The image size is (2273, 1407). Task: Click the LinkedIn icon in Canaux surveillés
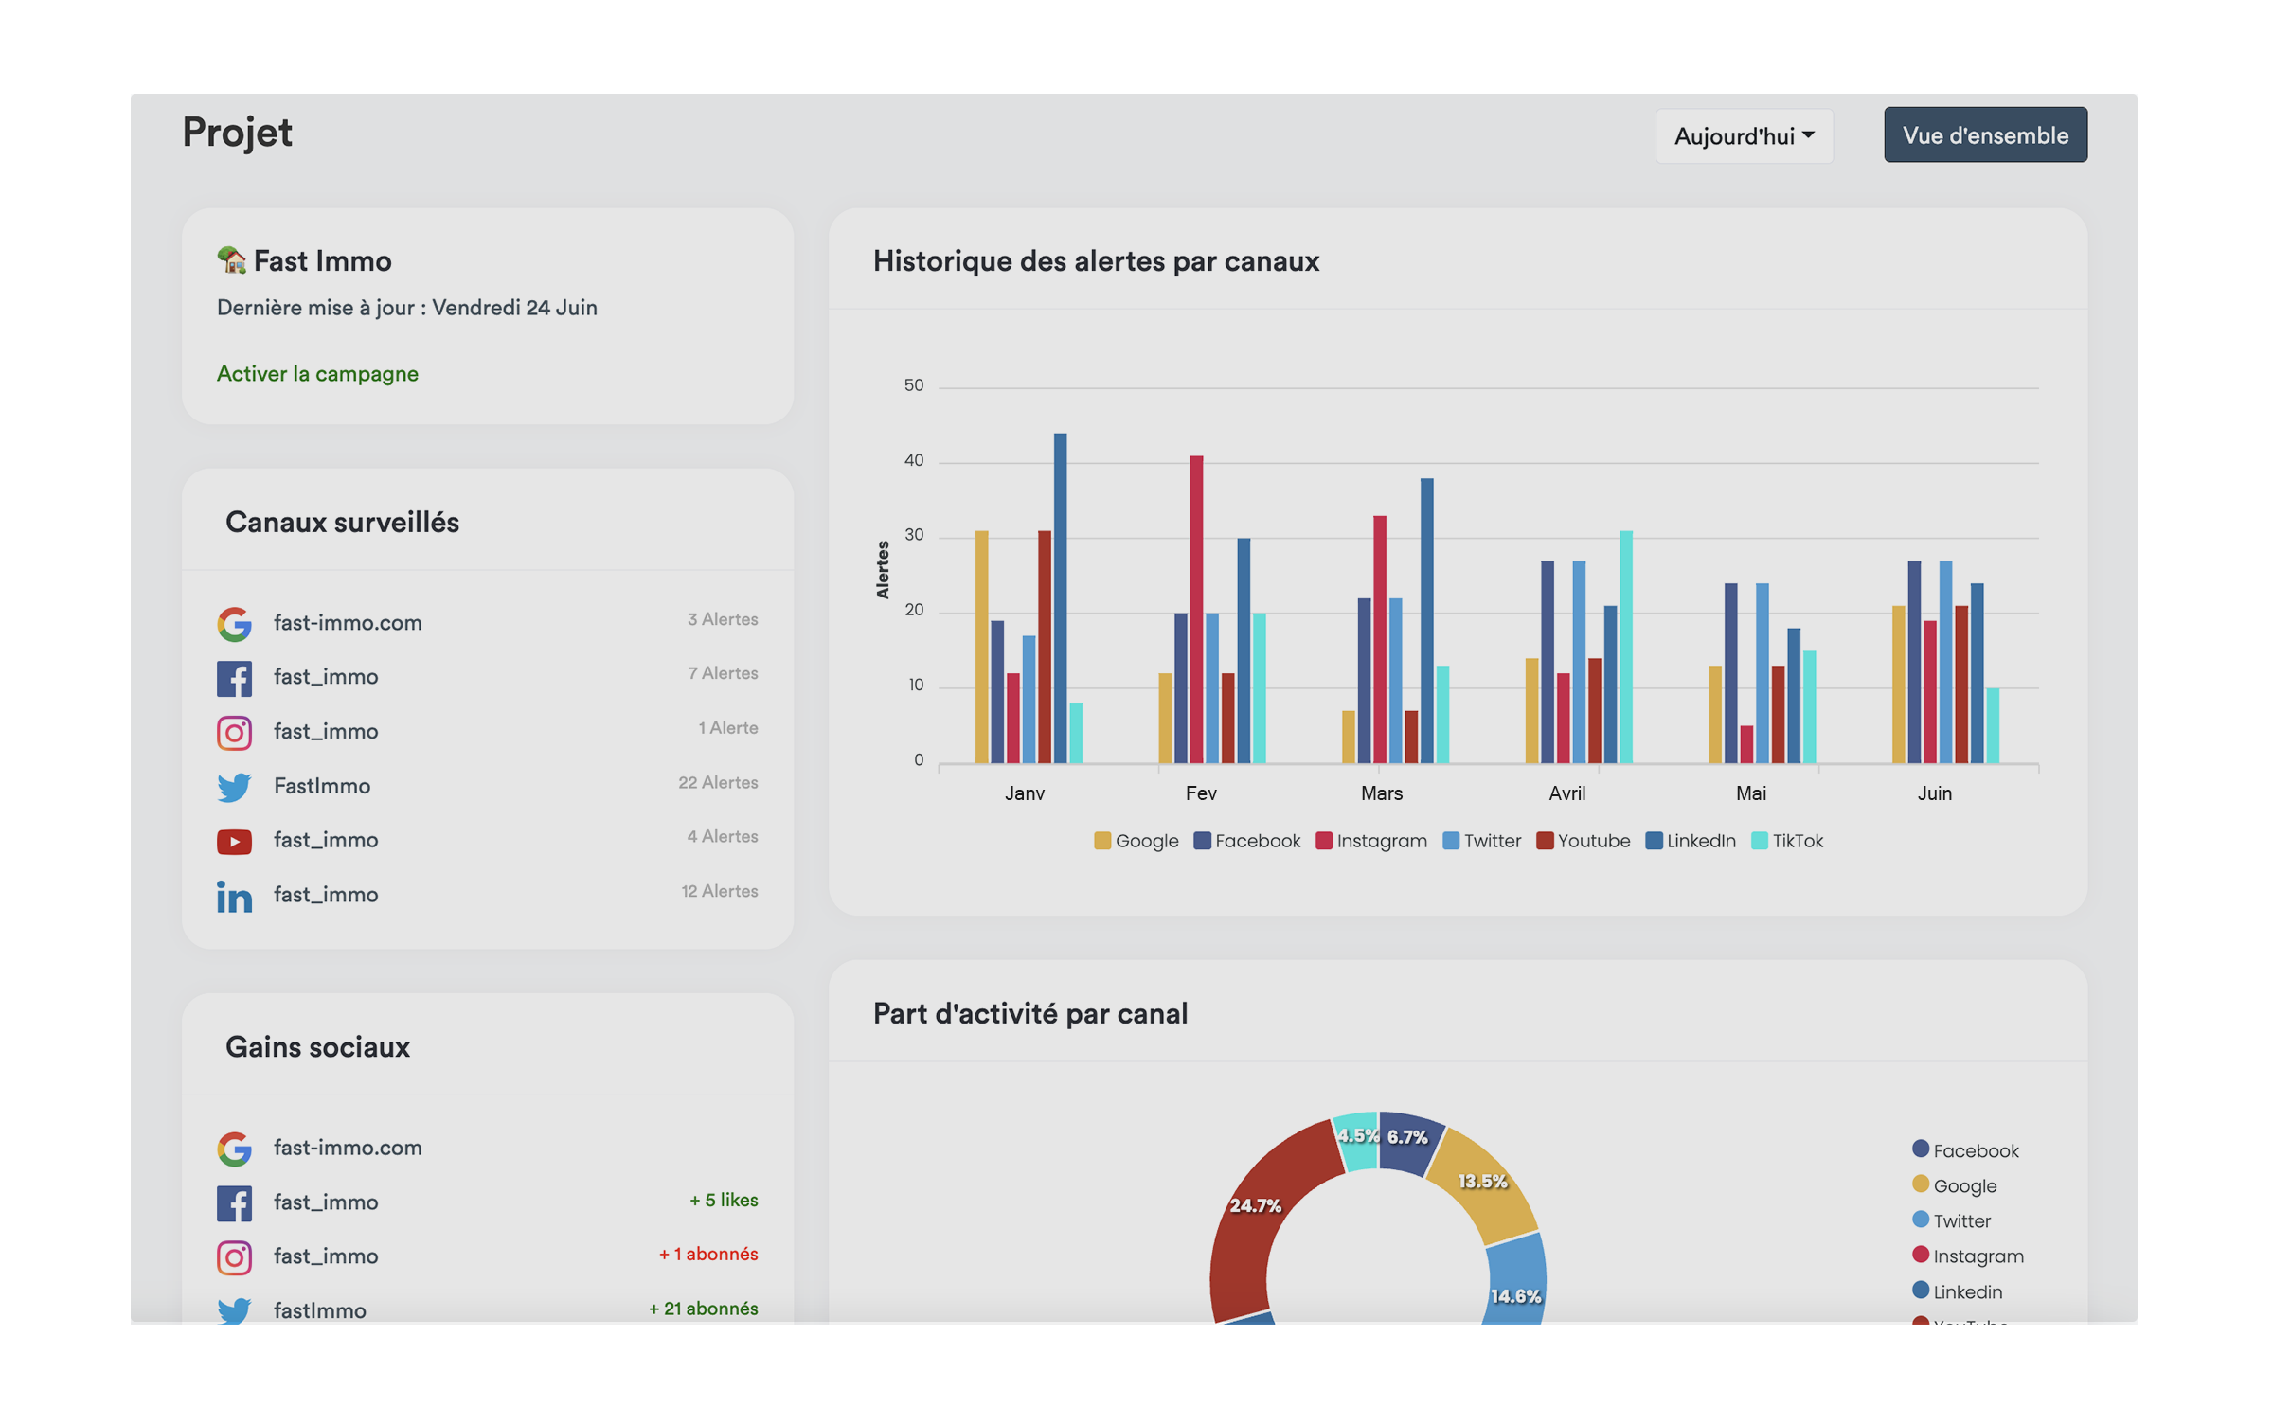tap(234, 895)
